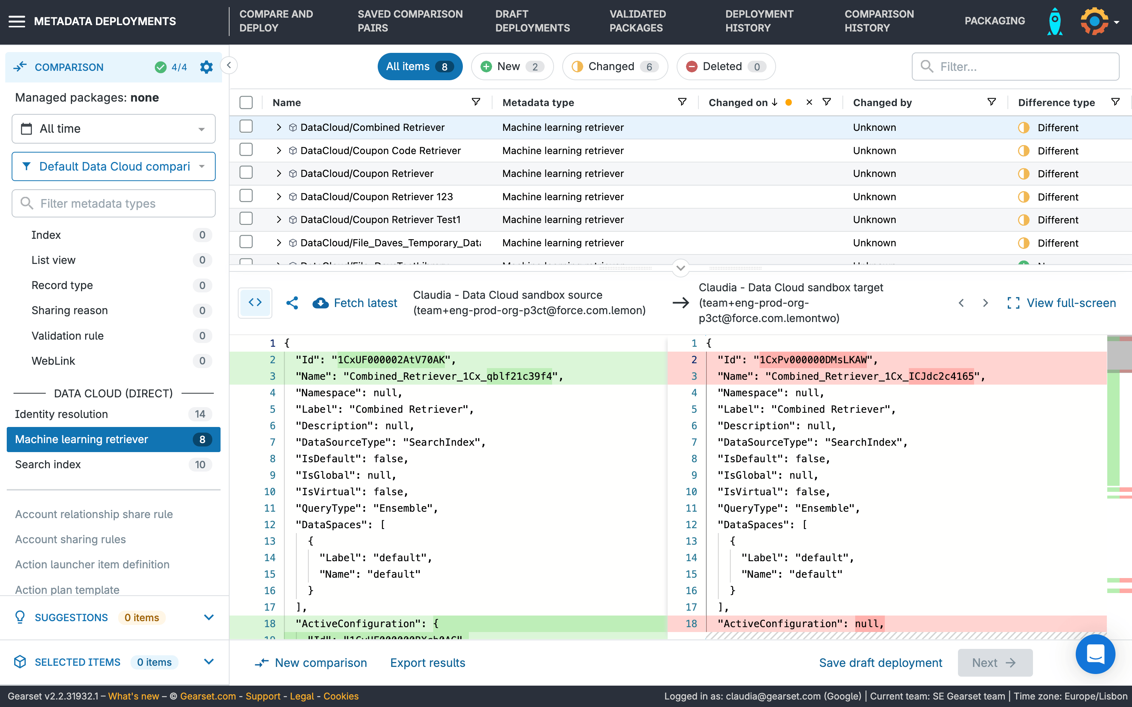The width and height of the screenshot is (1132, 707).
Task: Open the Name column filter
Action: point(476,102)
